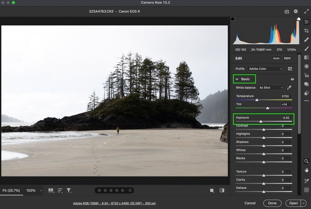Viewport: 311px width, 209px height.
Task: Toggle Basic panel visibility eye icon
Action: tap(292, 79)
